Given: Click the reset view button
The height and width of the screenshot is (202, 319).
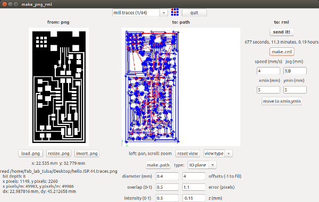Looking at the screenshot, I should pyautogui.click(x=188, y=154).
